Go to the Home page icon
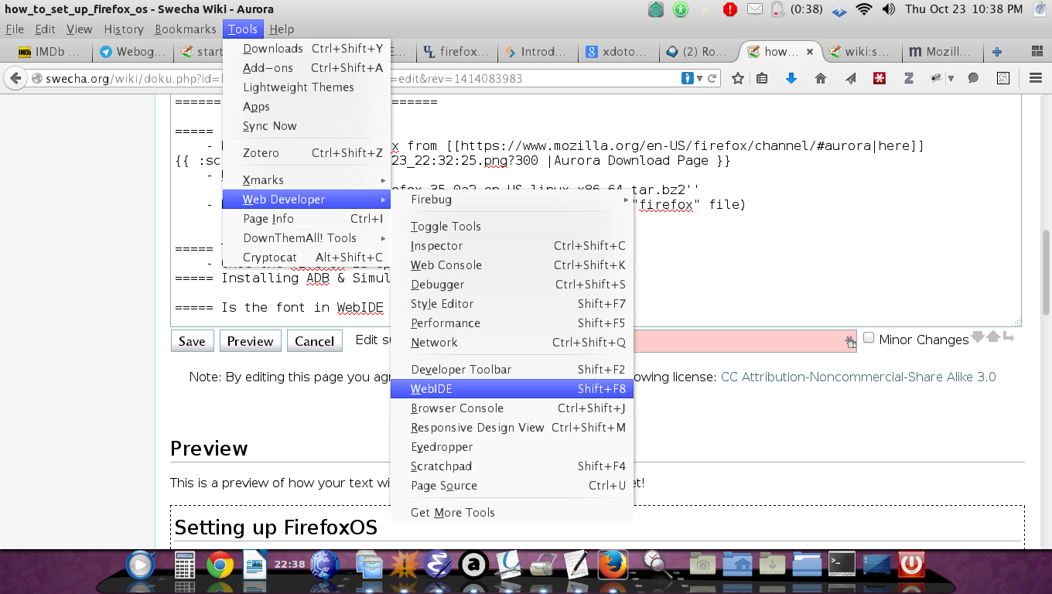This screenshot has height=594, width=1052. 821,78
